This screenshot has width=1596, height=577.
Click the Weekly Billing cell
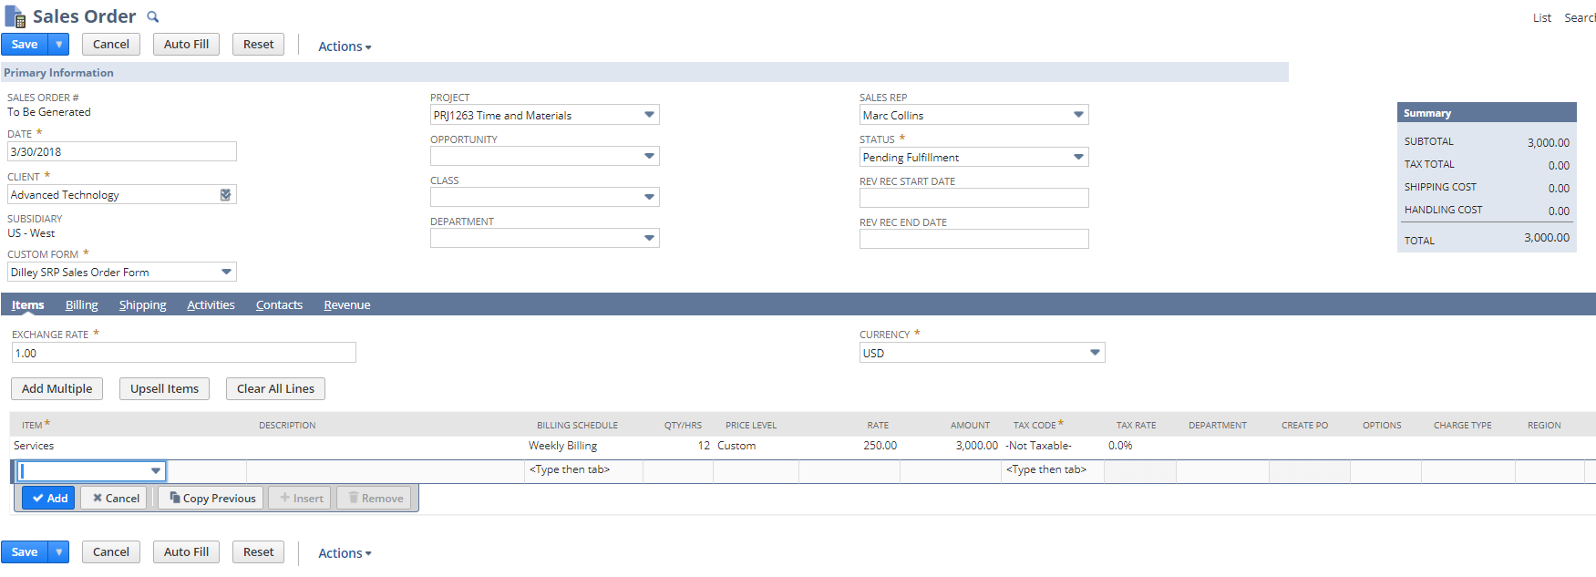pyautogui.click(x=562, y=446)
